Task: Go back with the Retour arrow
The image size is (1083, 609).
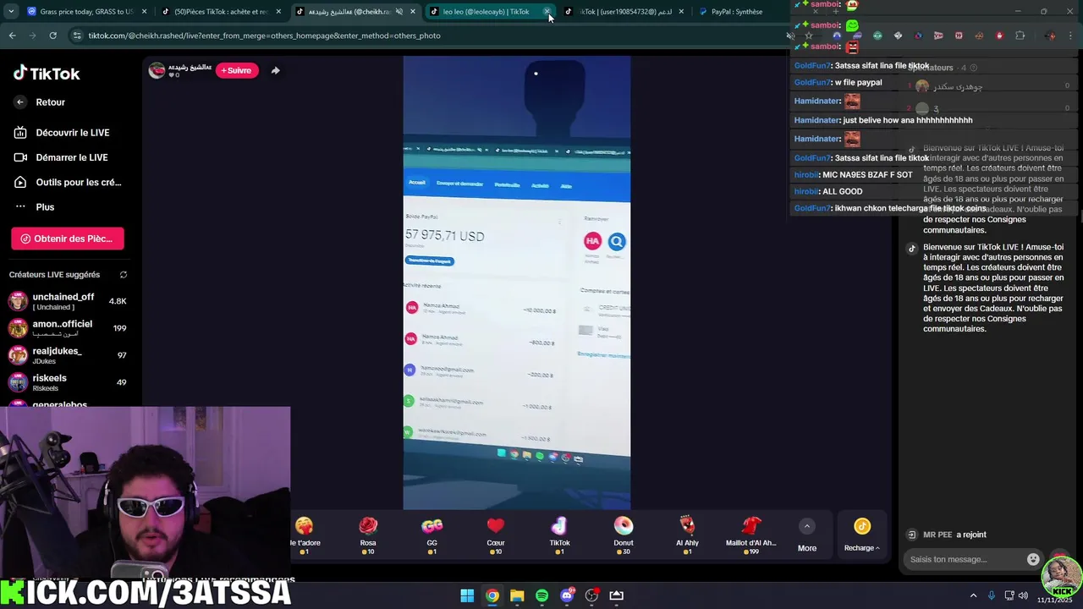Action: point(20,102)
